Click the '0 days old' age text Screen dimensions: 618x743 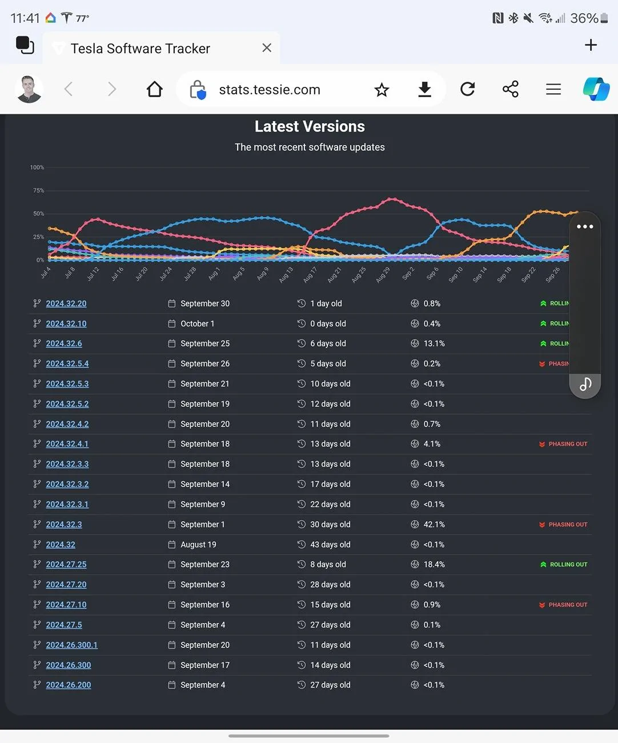coord(328,323)
